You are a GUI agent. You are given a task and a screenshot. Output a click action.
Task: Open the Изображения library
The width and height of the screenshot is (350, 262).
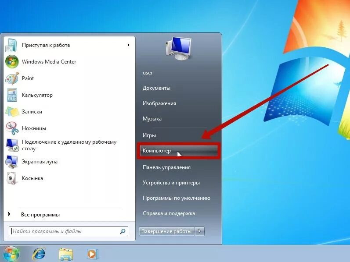[159, 103]
